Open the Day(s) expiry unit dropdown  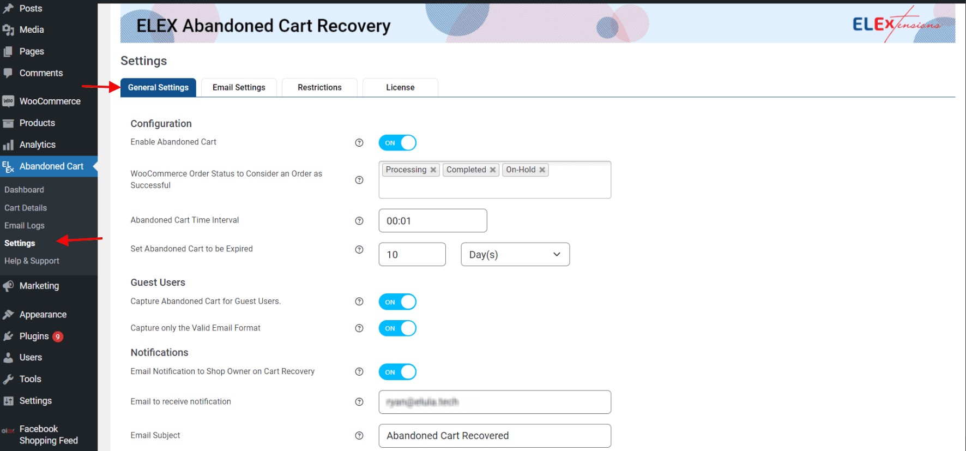515,255
